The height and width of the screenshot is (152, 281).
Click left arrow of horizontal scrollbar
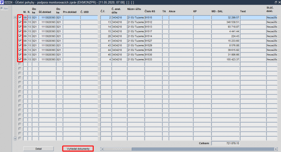(x=102, y=149)
